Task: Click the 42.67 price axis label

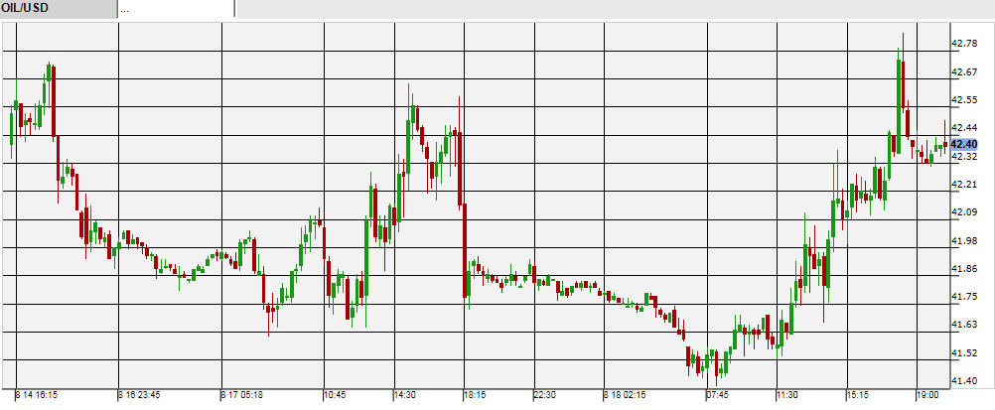Action: pos(965,72)
